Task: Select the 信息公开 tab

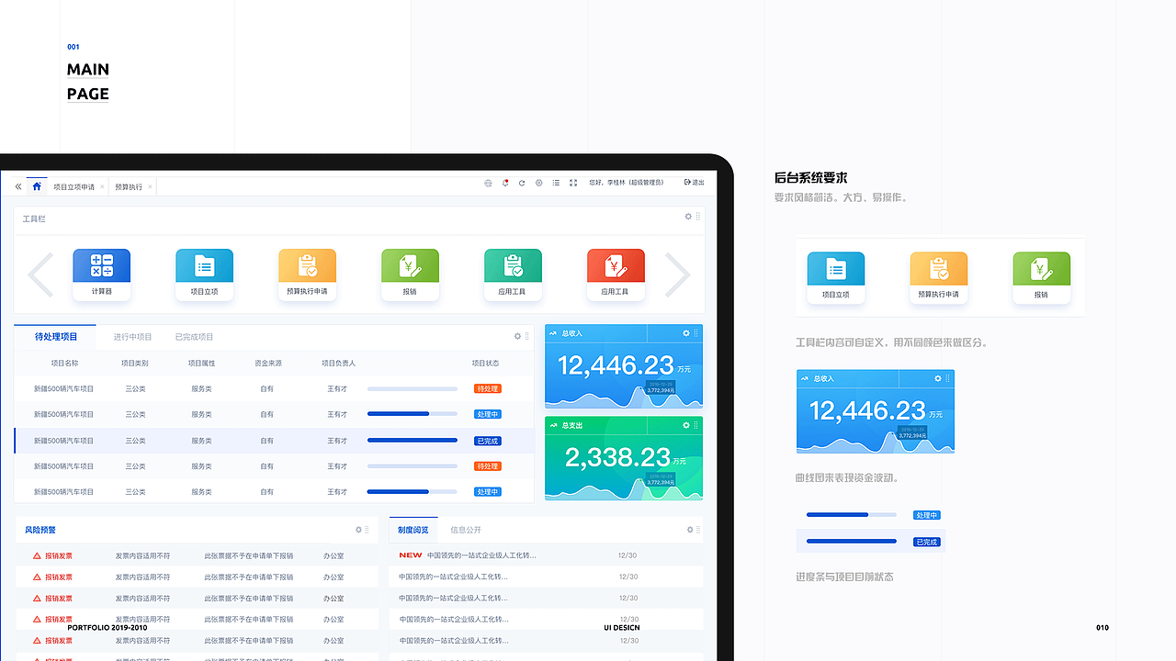Action: tap(466, 530)
